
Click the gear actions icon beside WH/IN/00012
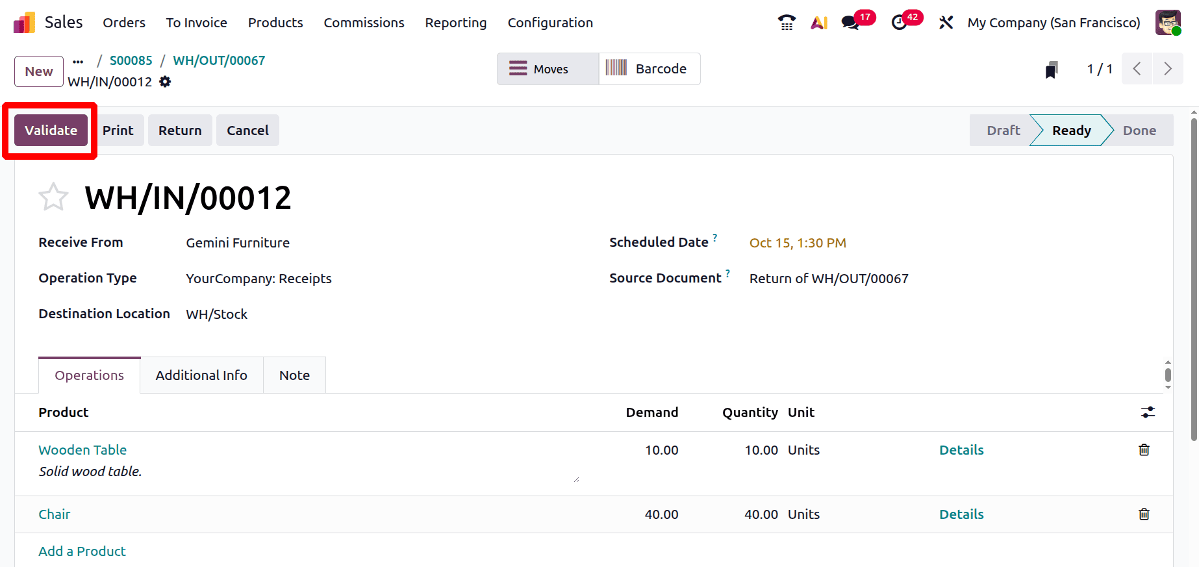coord(165,82)
